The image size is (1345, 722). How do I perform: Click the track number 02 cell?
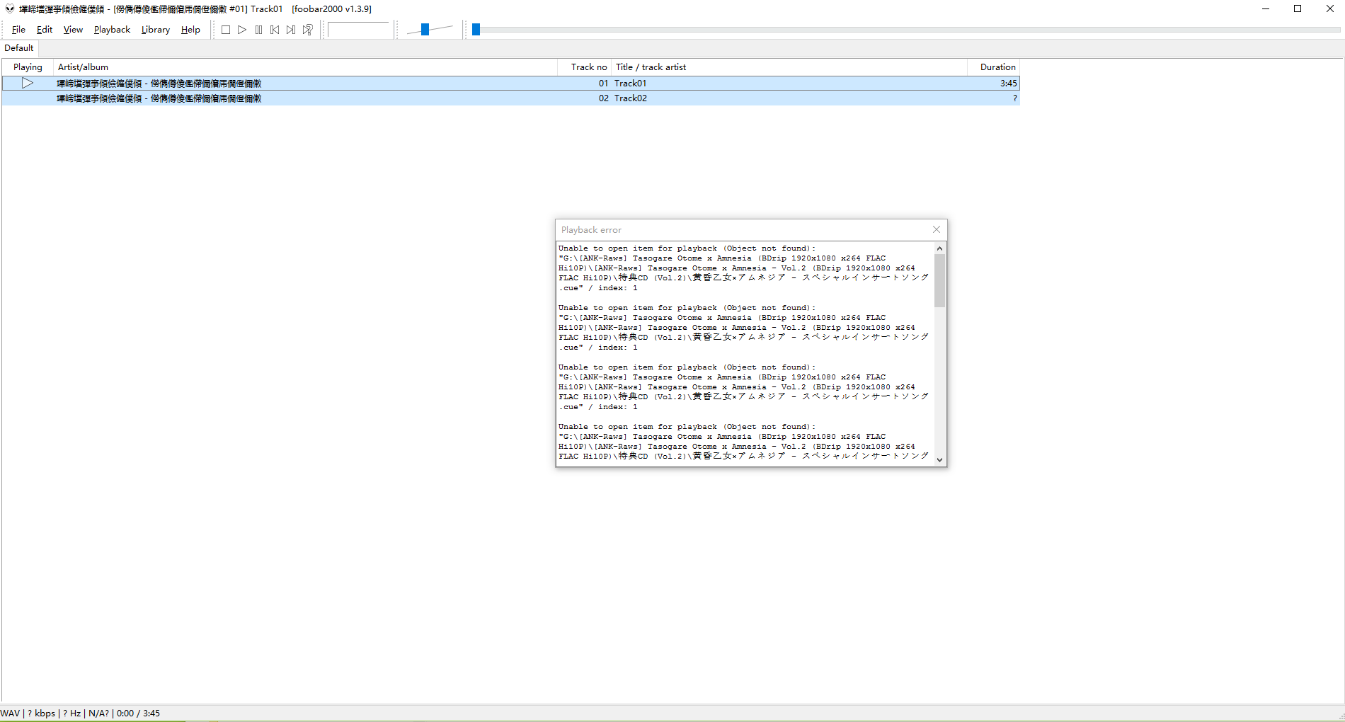tap(603, 98)
